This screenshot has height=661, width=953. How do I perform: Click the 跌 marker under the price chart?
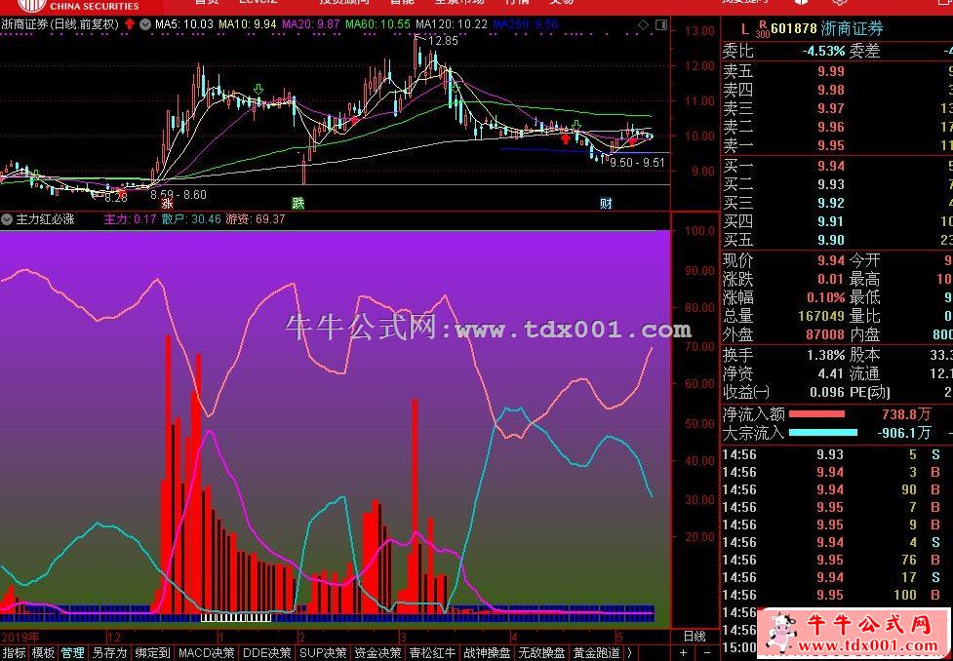pos(298,204)
